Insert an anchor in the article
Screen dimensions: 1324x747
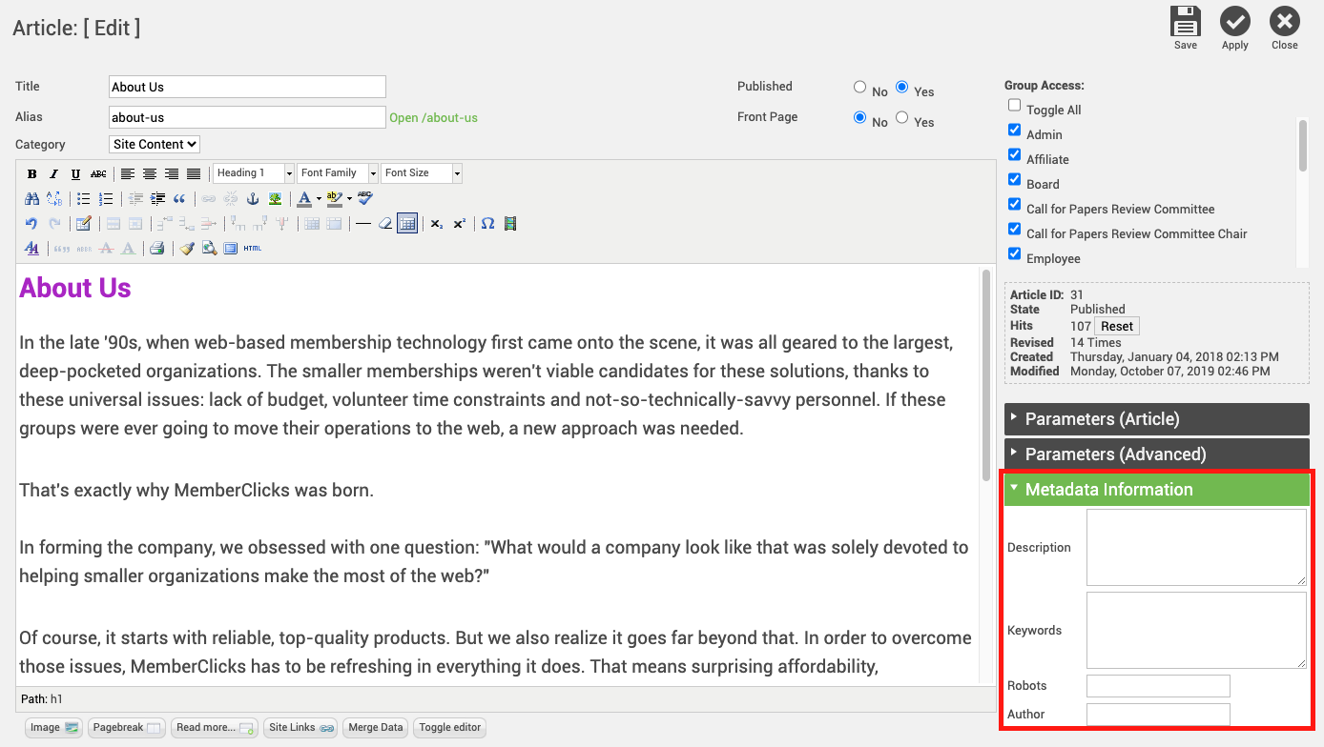tap(253, 198)
